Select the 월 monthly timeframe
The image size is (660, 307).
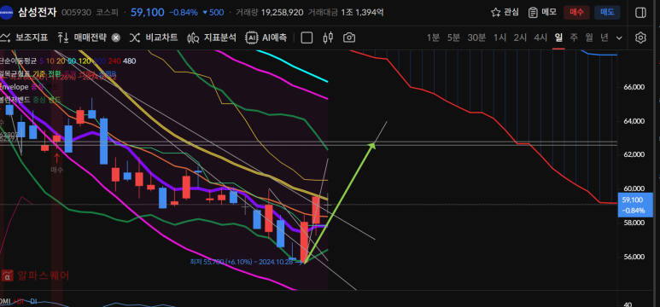click(589, 38)
